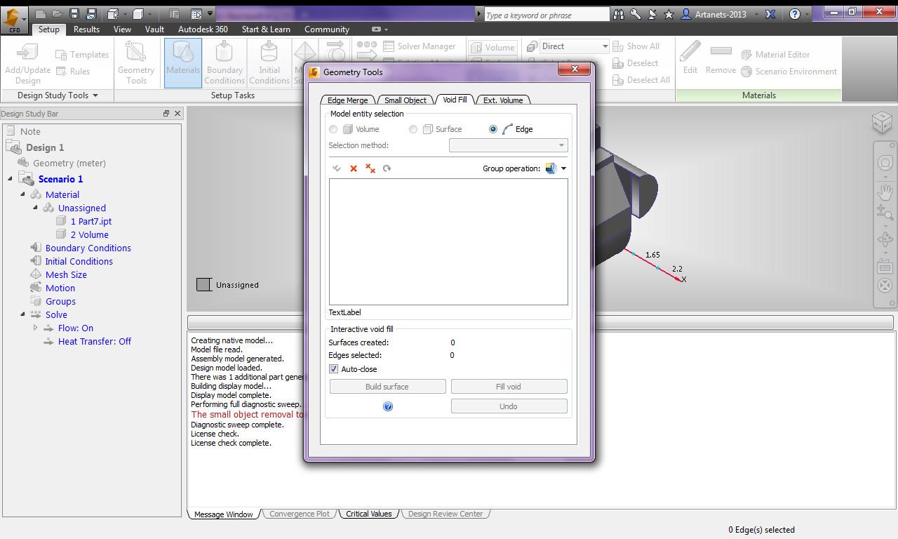Image resolution: width=898 pixels, height=539 pixels.
Task: Open the Group operation dropdown arrow
Action: click(563, 168)
